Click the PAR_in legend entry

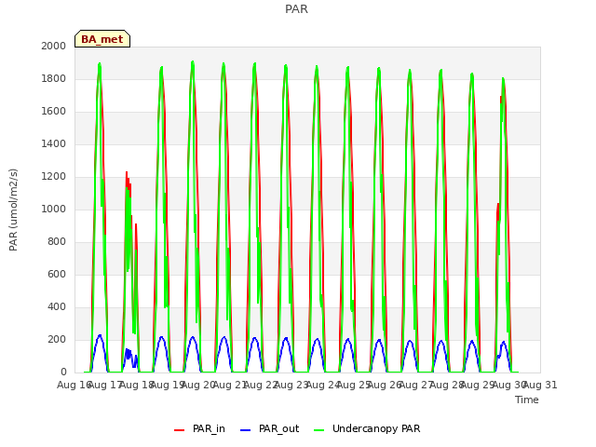point(199,428)
